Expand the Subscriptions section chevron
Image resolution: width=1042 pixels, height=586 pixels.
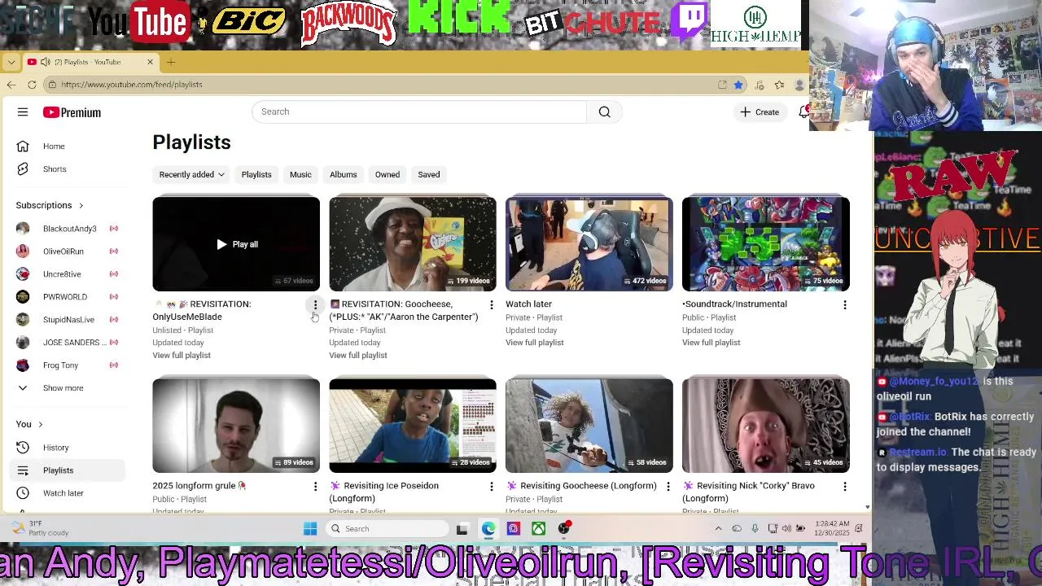[81, 205]
